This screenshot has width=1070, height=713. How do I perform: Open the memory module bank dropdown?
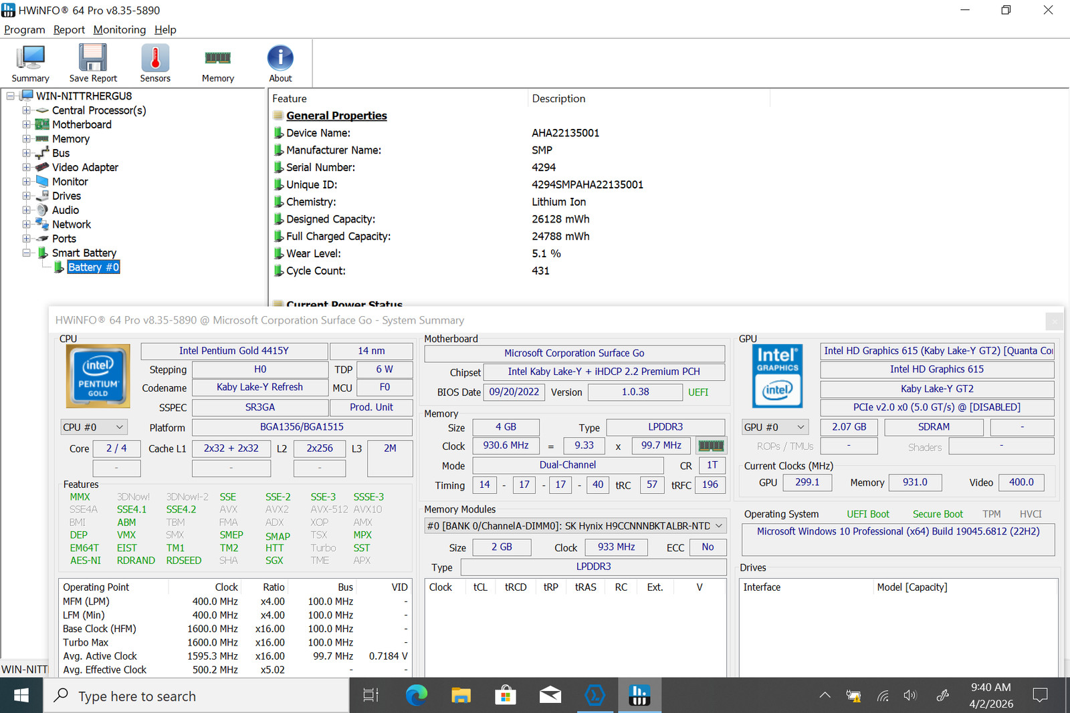click(x=575, y=526)
